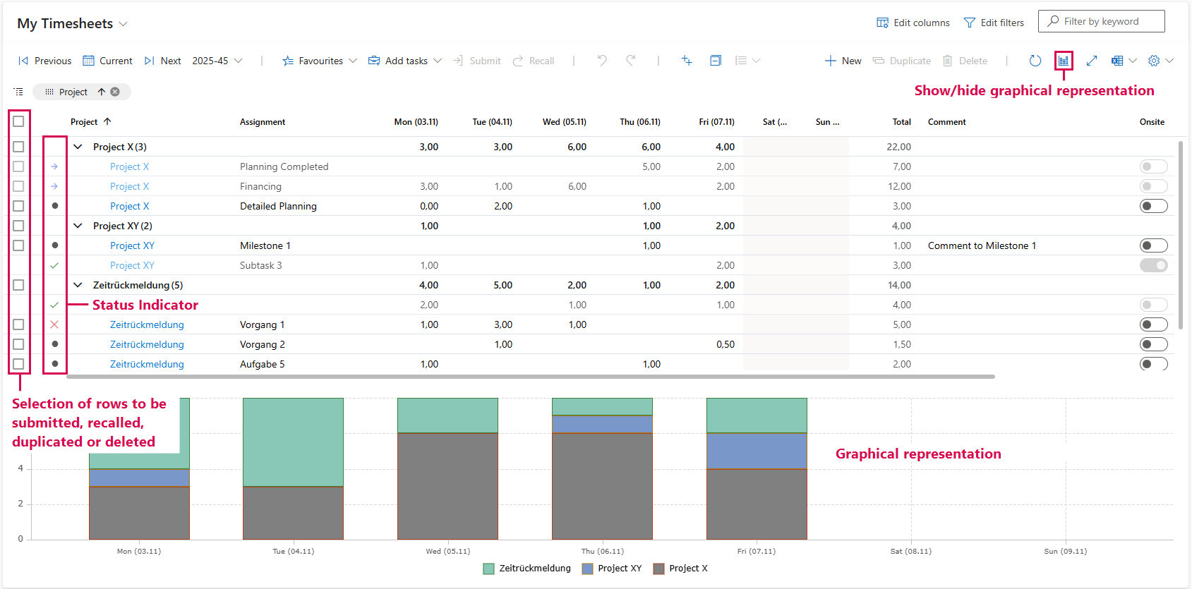The height and width of the screenshot is (589, 1192).
Task: Click the expand to fullscreen icon
Action: (x=1091, y=61)
